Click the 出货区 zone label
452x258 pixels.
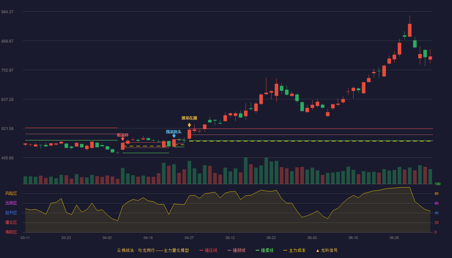(x=11, y=203)
